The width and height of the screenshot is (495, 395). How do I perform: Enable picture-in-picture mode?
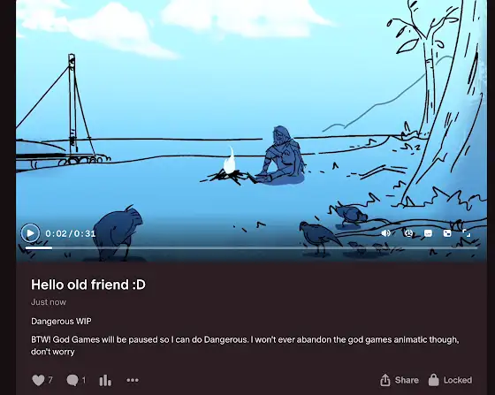447,233
